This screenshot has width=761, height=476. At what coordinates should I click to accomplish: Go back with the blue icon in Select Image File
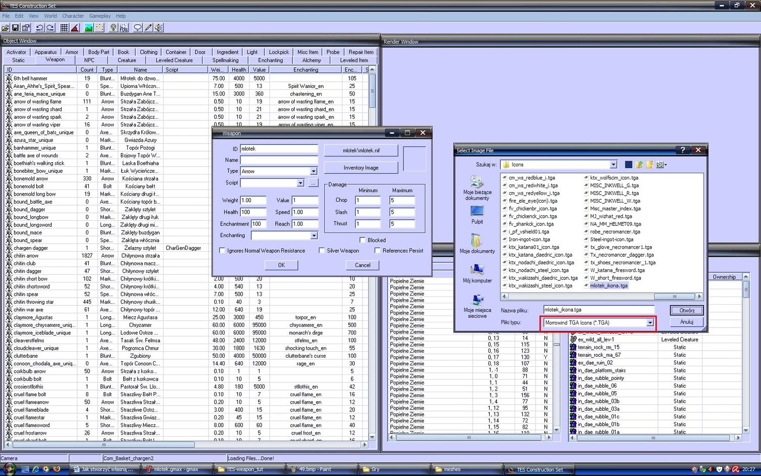click(x=629, y=164)
